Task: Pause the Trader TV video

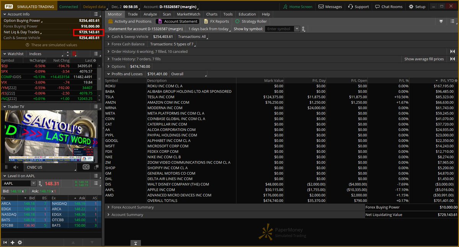Action: 7,167
